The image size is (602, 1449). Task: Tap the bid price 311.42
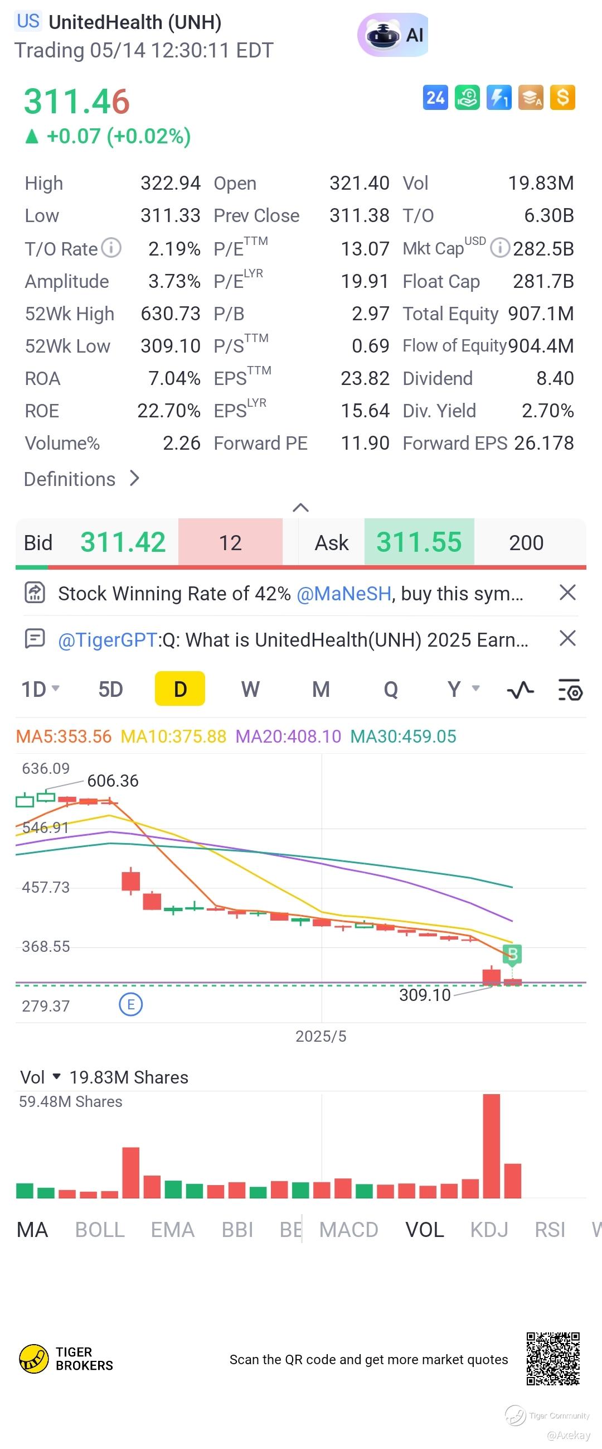tap(123, 542)
